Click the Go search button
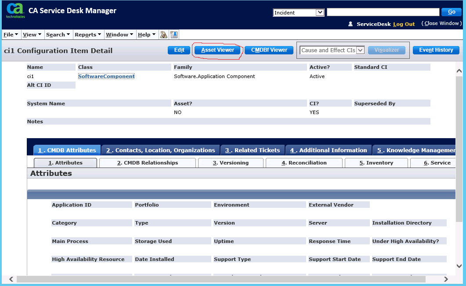The width and height of the screenshot is (466, 286). pos(452,12)
